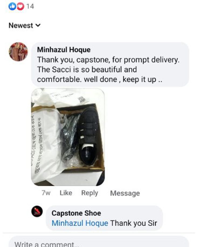207x247 pixels.
Task: Open the reactions count showing 14
Action: tap(30, 6)
